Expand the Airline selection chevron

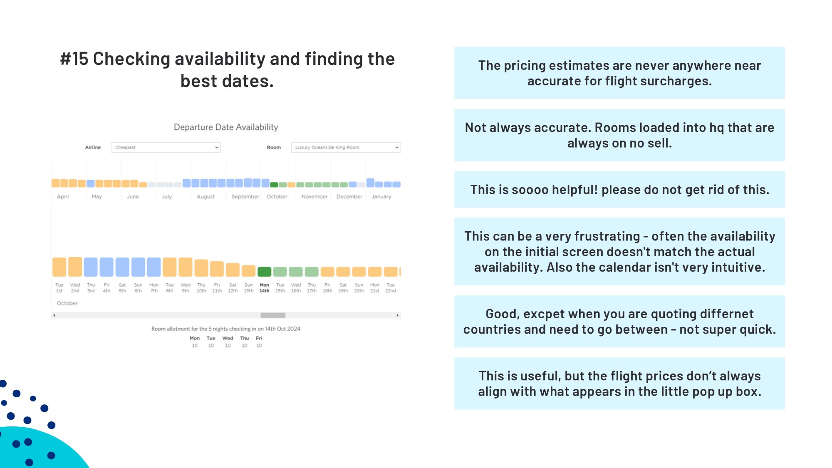tap(217, 147)
